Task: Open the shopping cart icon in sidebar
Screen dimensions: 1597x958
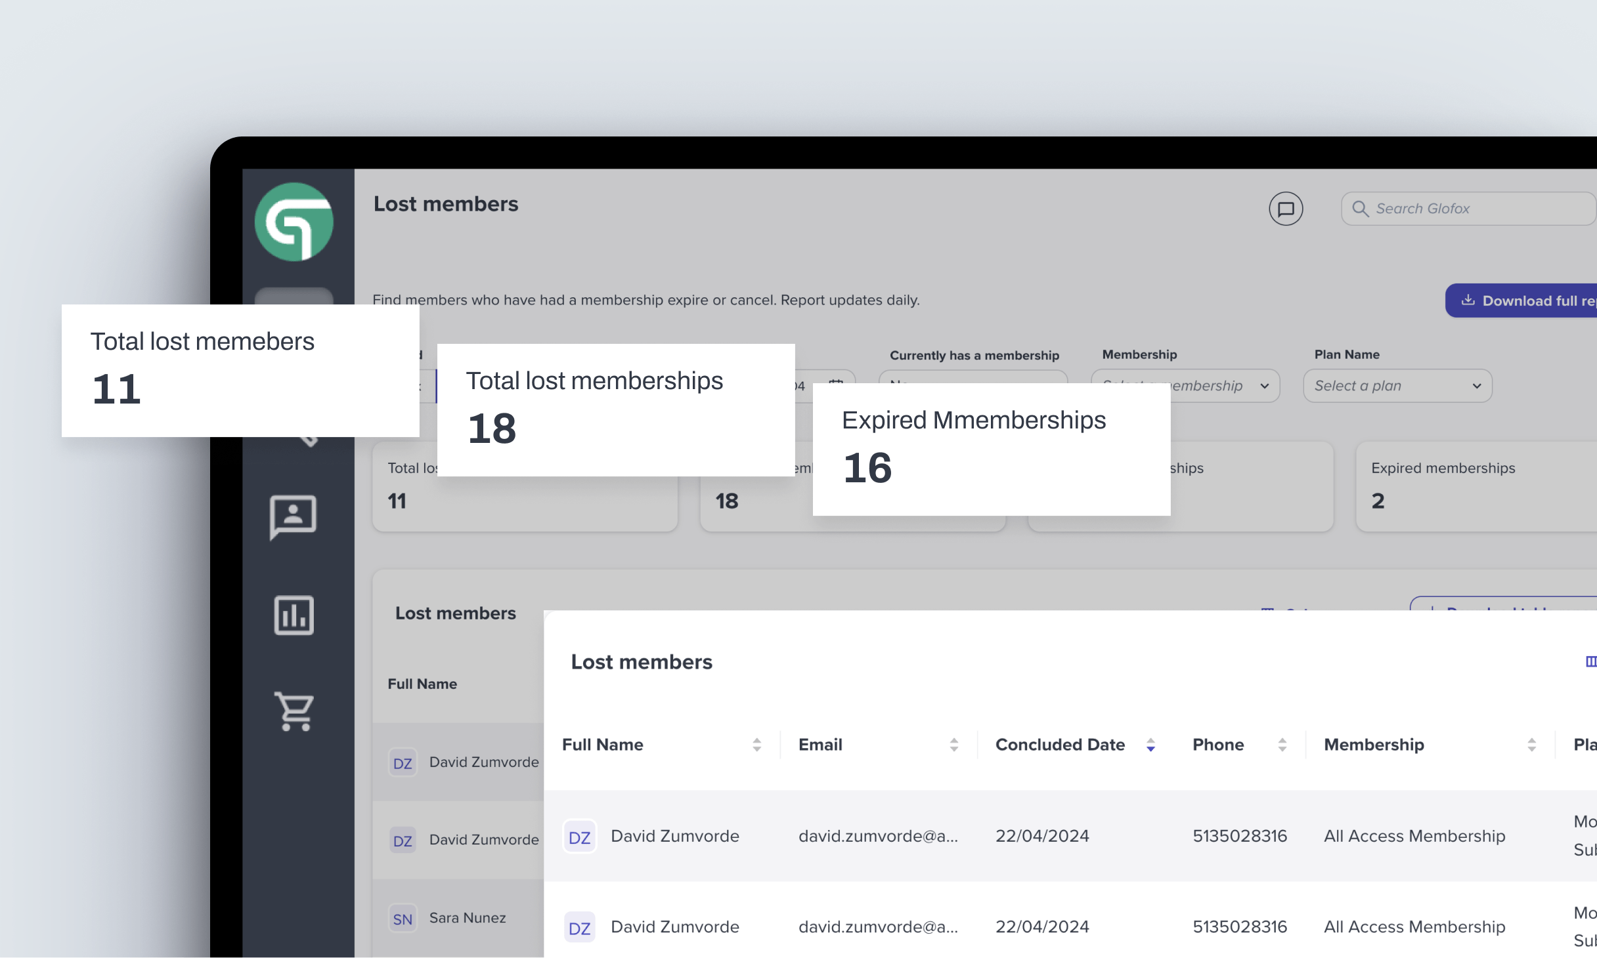Action: [294, 711]
